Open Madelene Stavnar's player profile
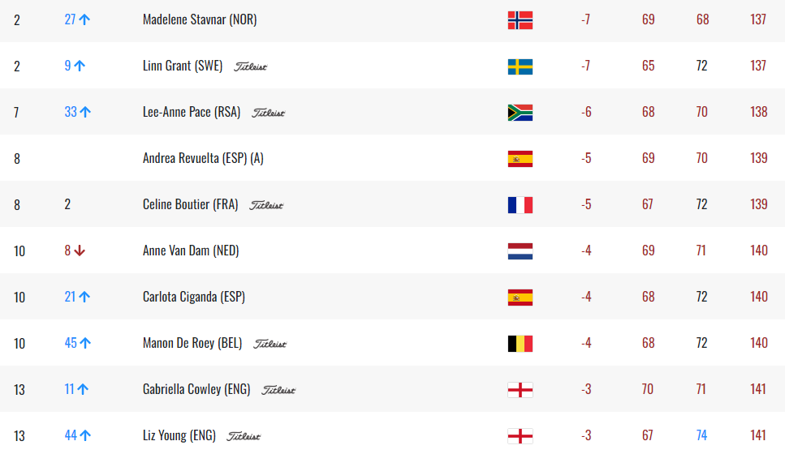 (x=200, y=19)
